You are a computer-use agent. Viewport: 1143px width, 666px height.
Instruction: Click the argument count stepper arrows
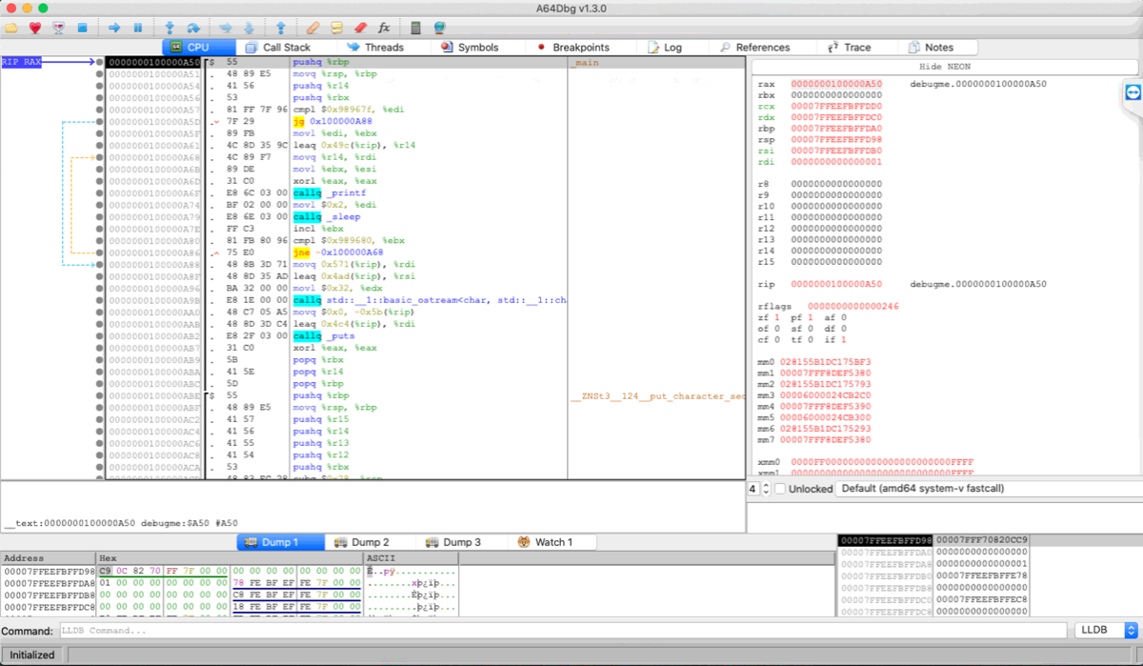coord(766,489)
